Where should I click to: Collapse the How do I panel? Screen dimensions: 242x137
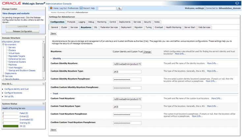pos(44,84)
